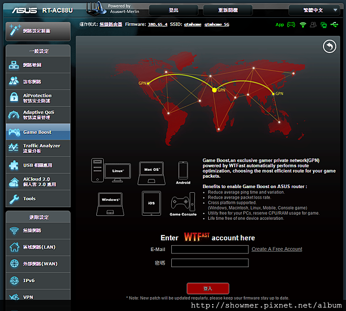Open the Adaptive QoS menu item

tap(38, 115)
